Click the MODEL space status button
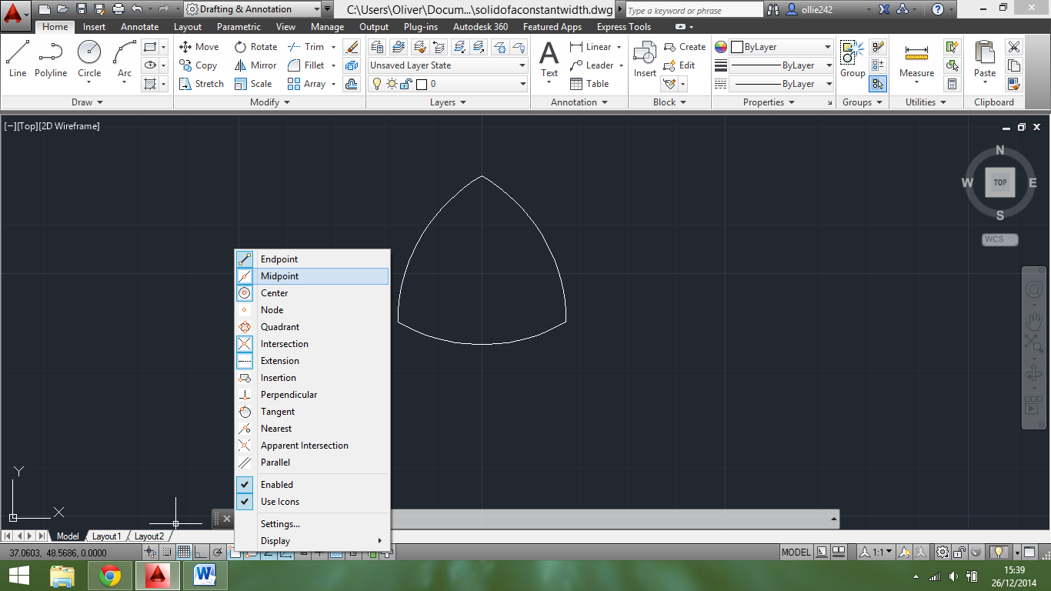The height and width of the screenshot is (591, 1051). click(x=796, y=552)
